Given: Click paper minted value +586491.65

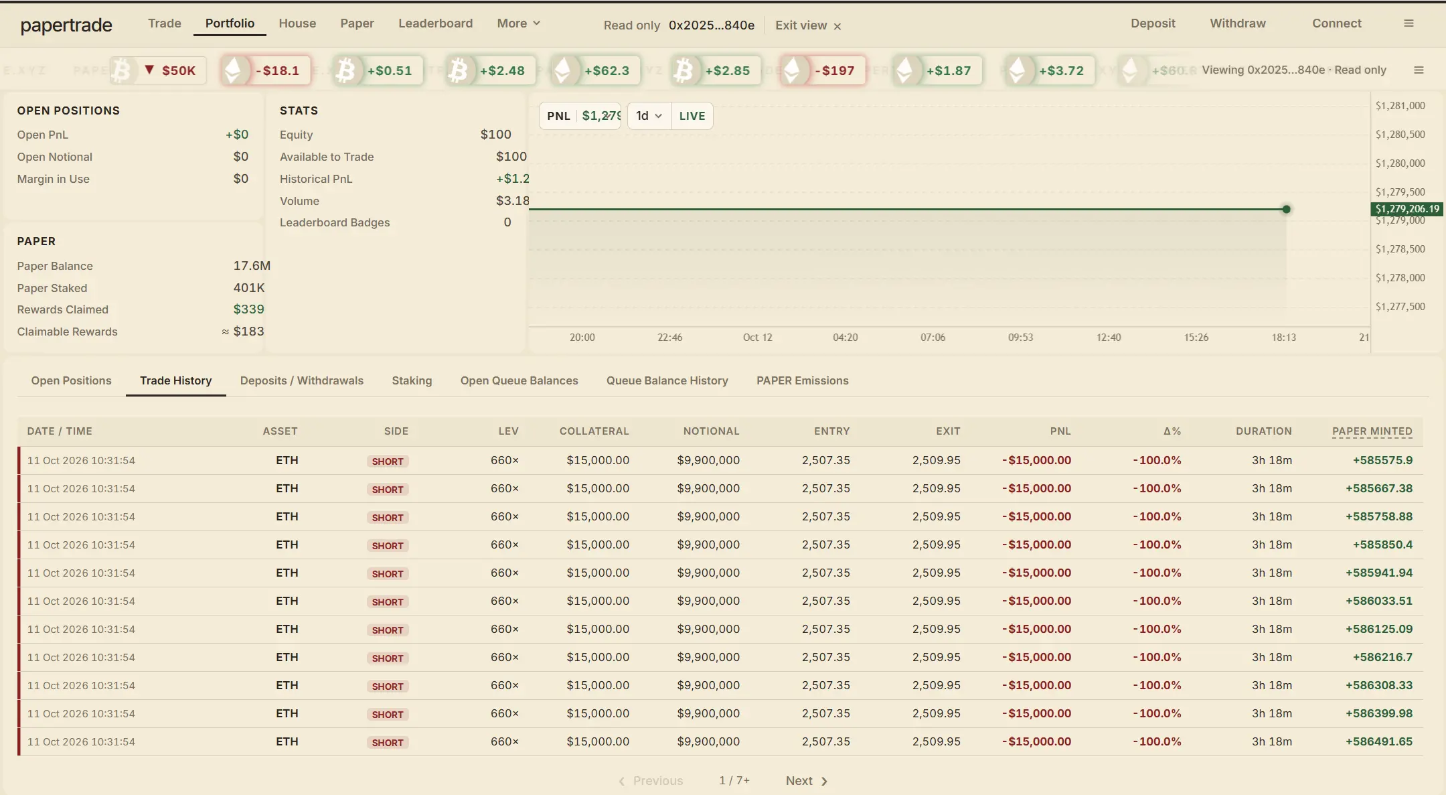Looking at the screenshot, I should click(1379, 741).
